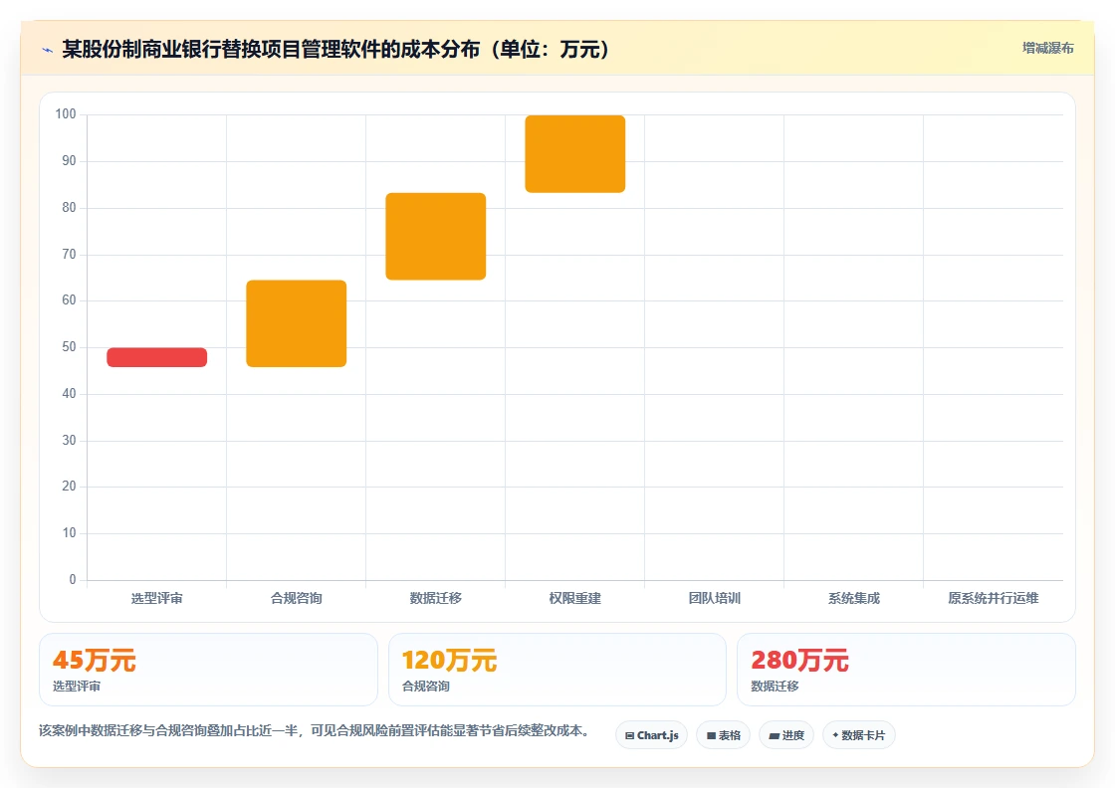Select the 表格 chip
1115x788 pixels.
(x=723, y=735)
